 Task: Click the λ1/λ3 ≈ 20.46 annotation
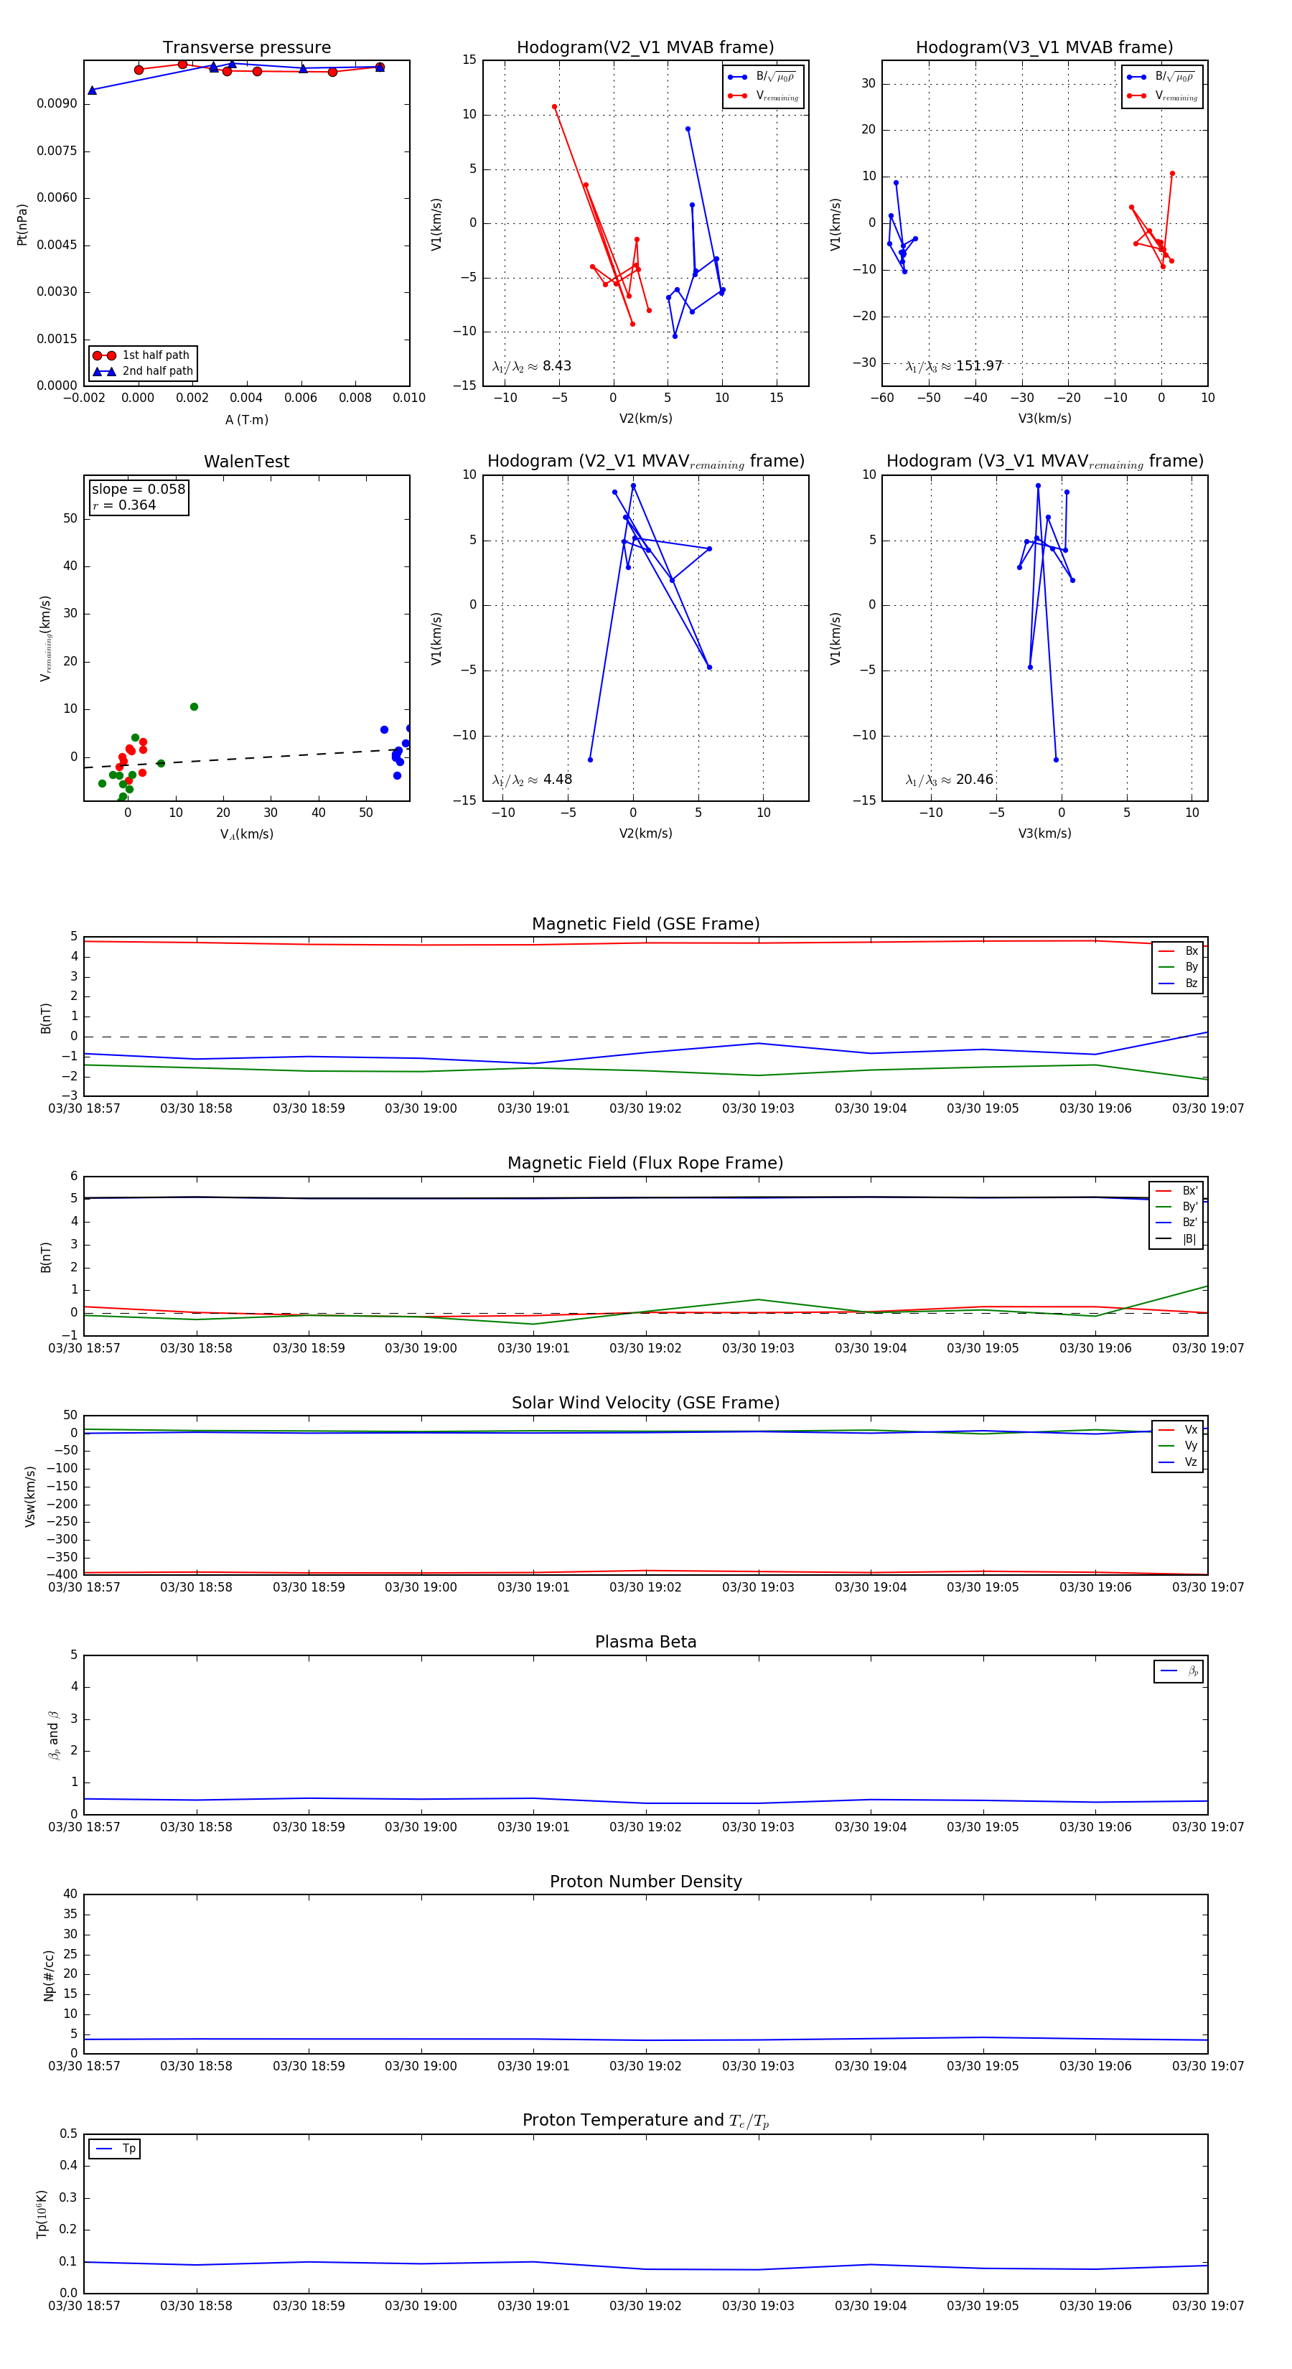tap(949, 780)
